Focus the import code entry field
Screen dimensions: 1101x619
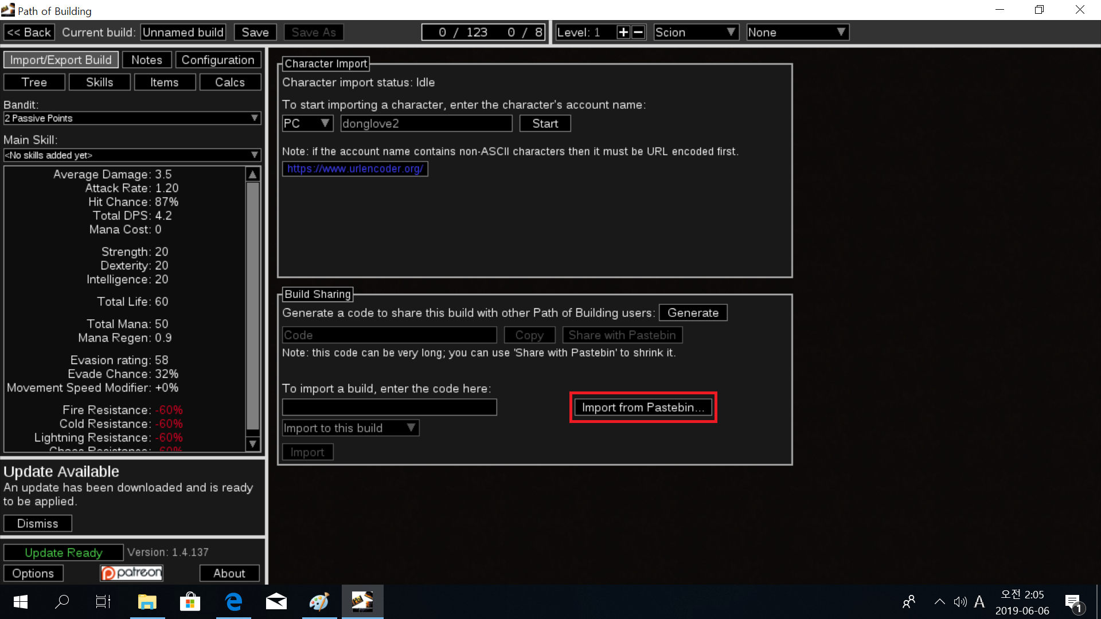tap(389, 408)
